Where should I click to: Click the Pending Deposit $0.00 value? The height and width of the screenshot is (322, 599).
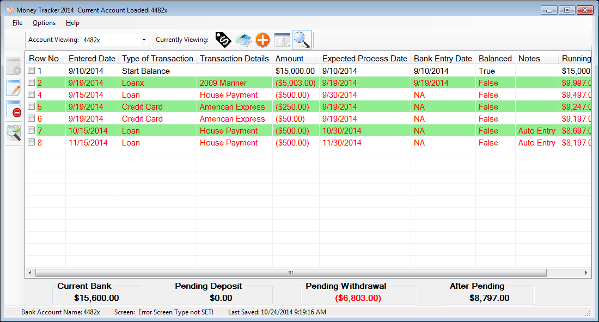coord(221,298)
